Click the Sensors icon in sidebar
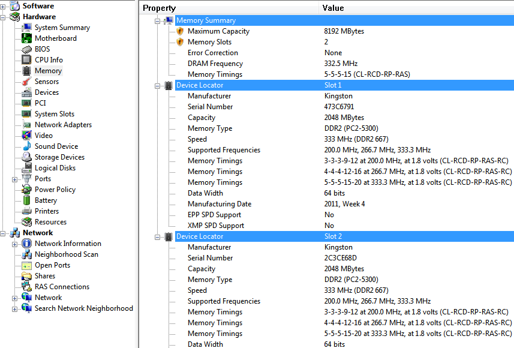 (26, 82)
